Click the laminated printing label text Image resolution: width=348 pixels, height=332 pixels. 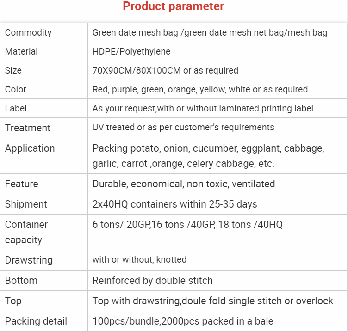(x=203, y=108)
